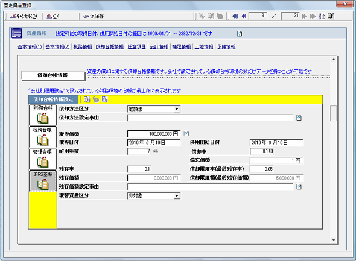The width and height of the screenshot is (356, 261).
Task: Open the 土地情報 tab link
Action: pyautogui.click(x=204, y=46)
